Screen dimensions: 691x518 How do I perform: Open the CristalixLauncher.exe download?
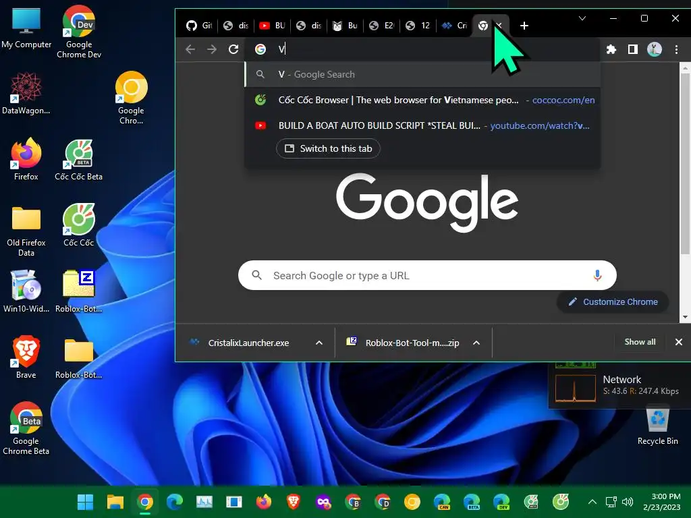coord(248,343)
